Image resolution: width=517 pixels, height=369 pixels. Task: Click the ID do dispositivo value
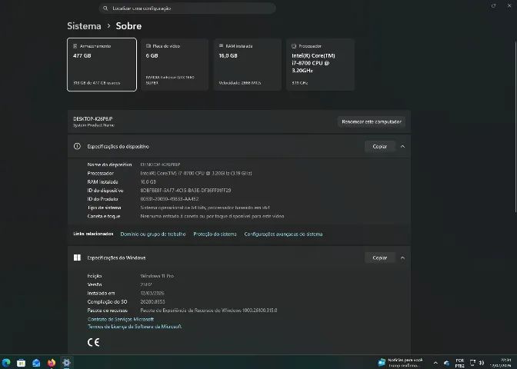coord(185,191)
